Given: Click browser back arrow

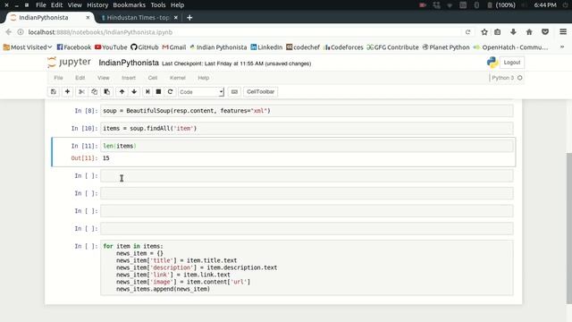Looking at the screenshot, I should pos(9,32).
